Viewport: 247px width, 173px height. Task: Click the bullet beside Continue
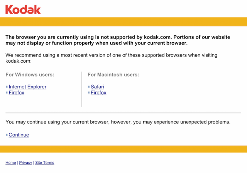(7, 135)
